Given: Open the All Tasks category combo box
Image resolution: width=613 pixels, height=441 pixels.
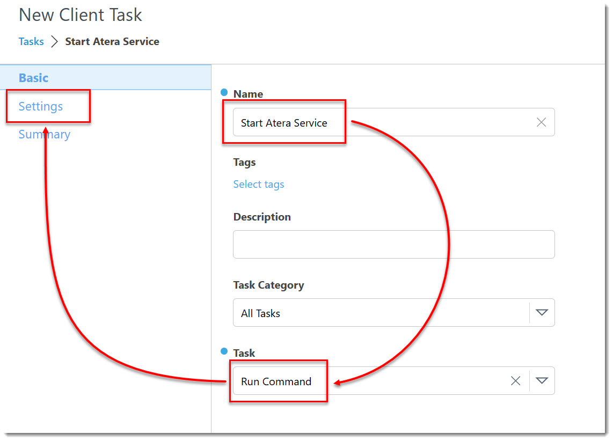Looking at the screenshot, I should (393, 312).
